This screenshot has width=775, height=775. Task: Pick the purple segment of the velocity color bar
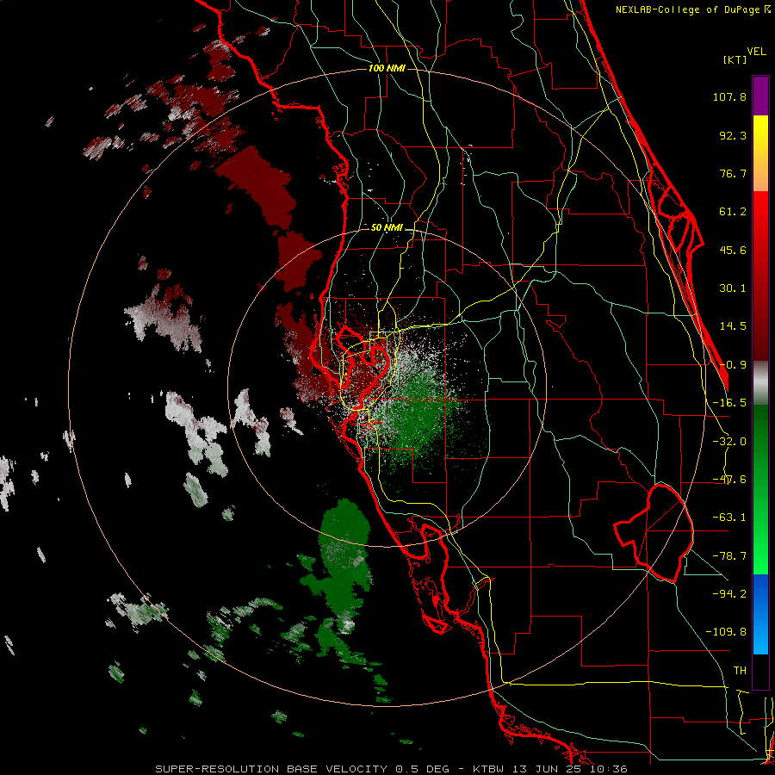[x=760, y=96]
